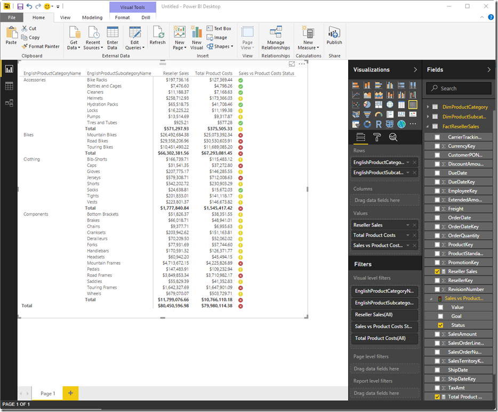Open the File menu

click(12, 18)
